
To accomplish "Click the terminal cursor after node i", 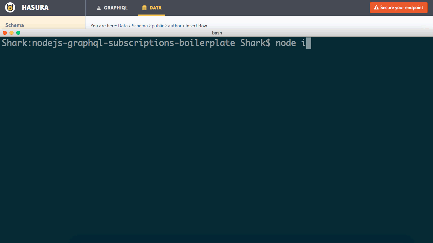I will pos(309,43).
